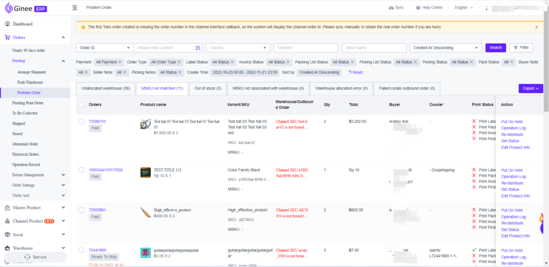Screen dimensions: 549x267
Task: Tick the checkbox for order 1000344110117005
Action: pyautogui.click(x=81, y=170)
